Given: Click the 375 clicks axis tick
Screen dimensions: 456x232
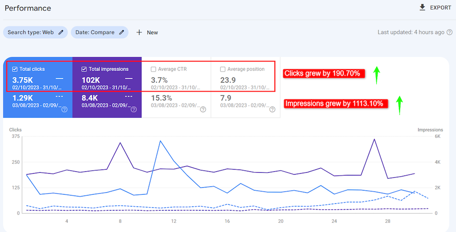Looking at the screenshot, I should pyautogui.click(x=16, y=136).
